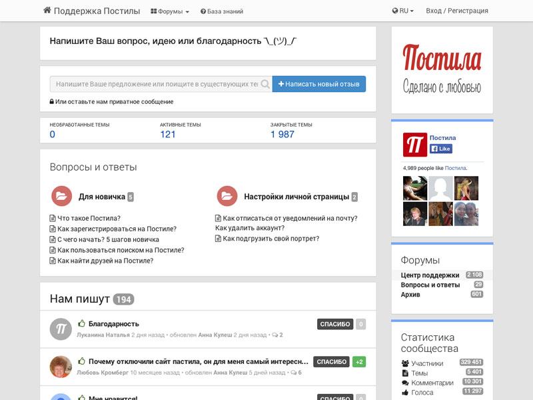Click the Для новичка category heading

pos(102,197)
